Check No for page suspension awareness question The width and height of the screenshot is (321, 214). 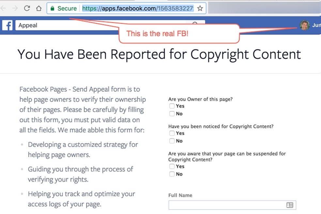click(x=172, y=174)
